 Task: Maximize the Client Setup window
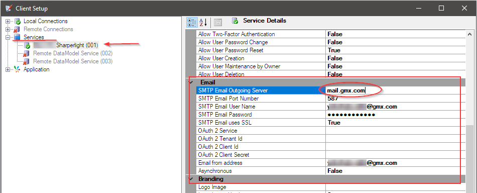(x=441, y=9)
